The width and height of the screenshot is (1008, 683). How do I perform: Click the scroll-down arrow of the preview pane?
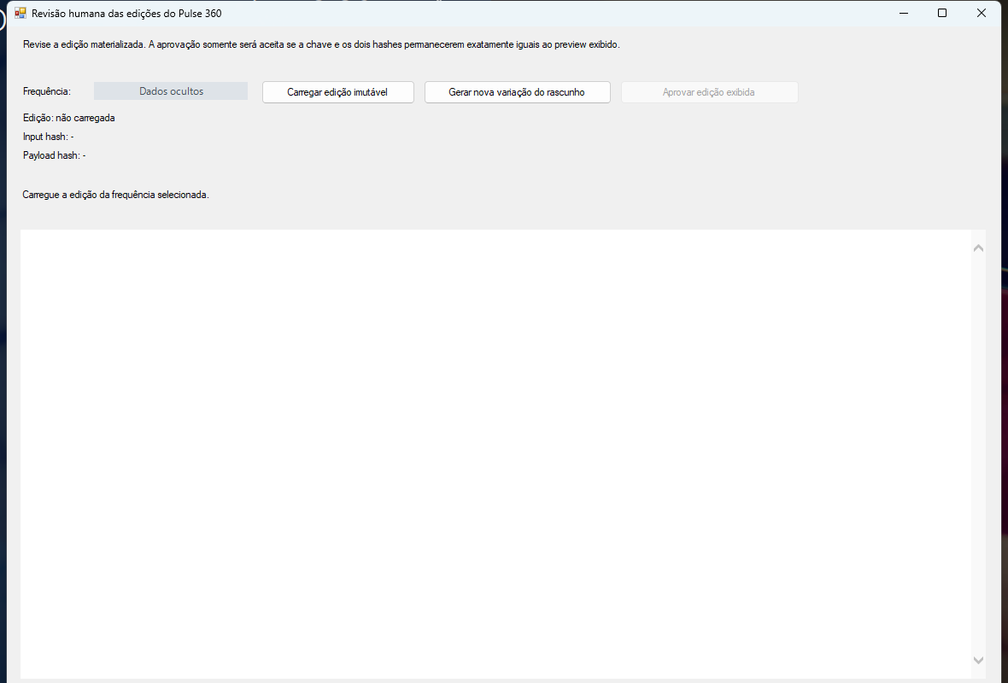[978, 661]
